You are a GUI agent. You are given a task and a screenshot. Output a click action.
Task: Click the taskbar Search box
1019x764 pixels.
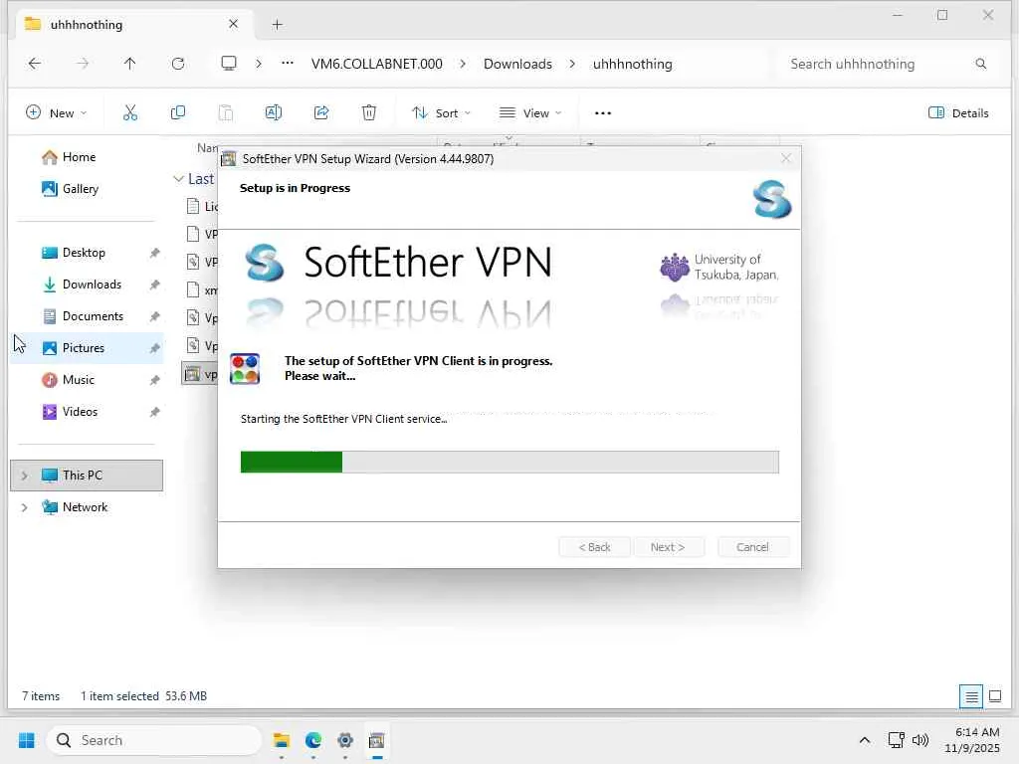click(154, 740)
